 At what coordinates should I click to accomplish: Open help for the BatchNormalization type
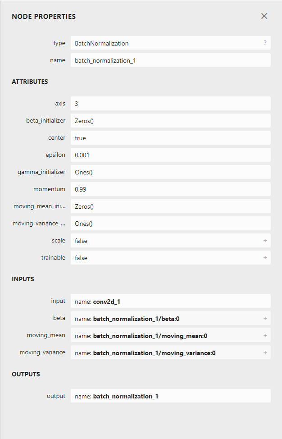[265, 43]
